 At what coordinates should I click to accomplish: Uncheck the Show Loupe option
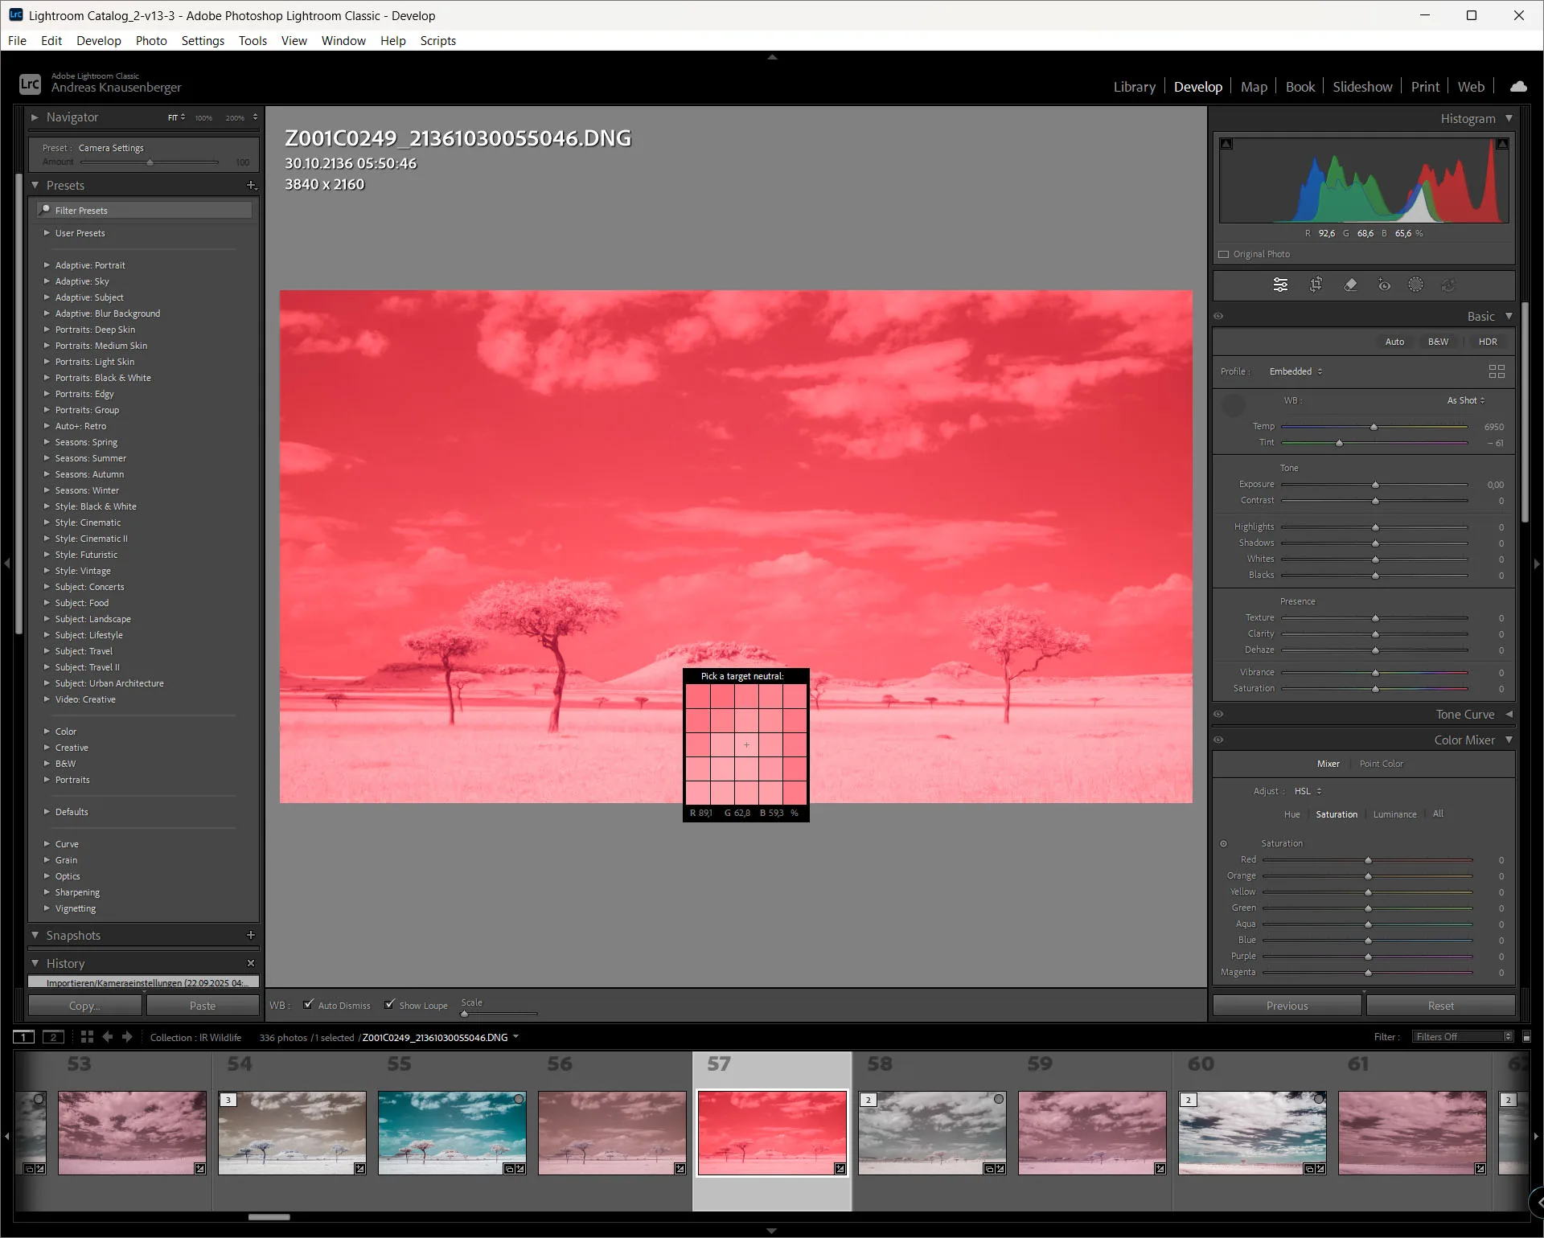[390, 1005]
